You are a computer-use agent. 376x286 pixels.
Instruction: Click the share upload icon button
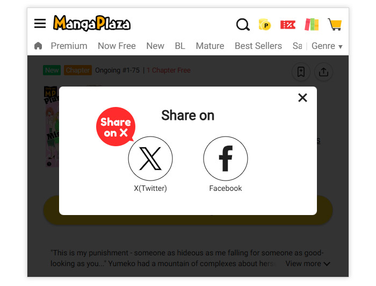(x=323, y=71)
